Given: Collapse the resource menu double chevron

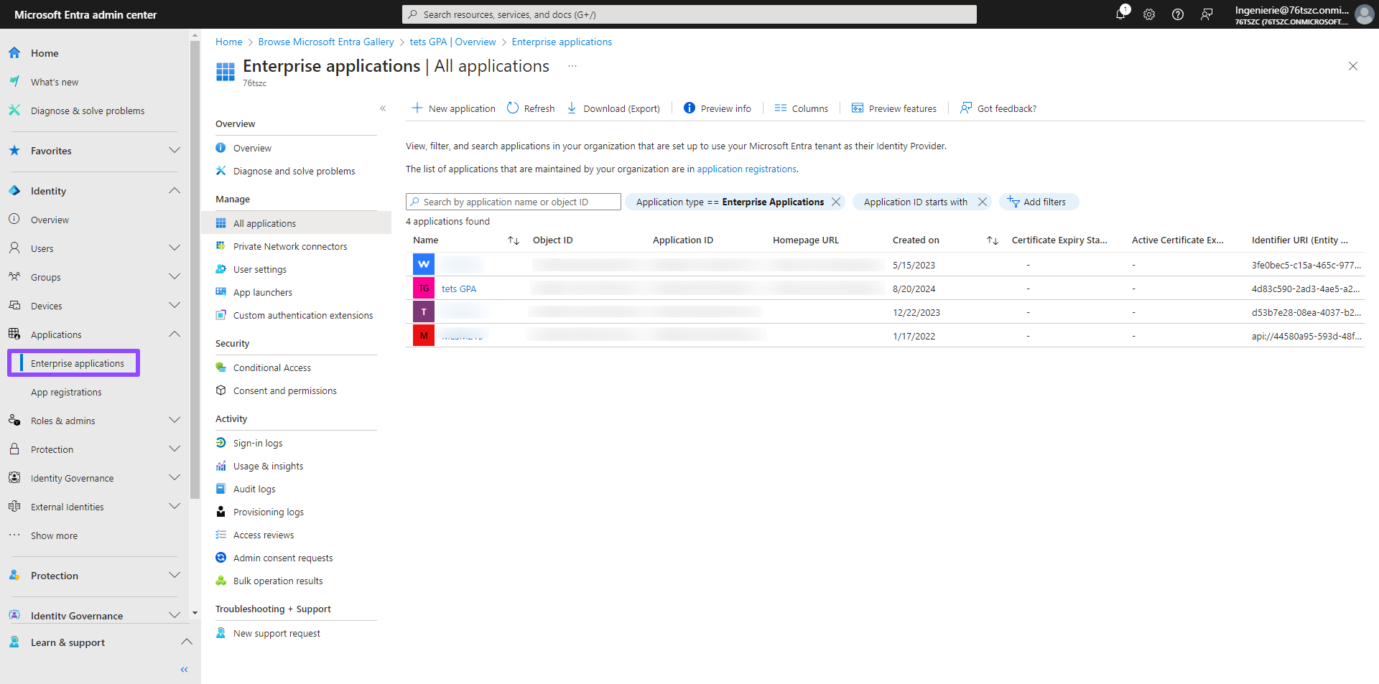Looking at the screenshot, I should click(383, 108).
